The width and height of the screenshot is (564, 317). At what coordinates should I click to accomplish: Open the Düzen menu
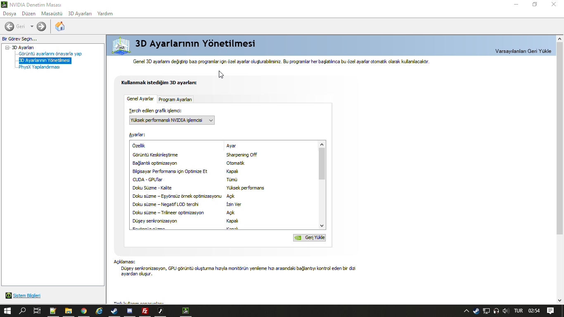click(29, 14)
